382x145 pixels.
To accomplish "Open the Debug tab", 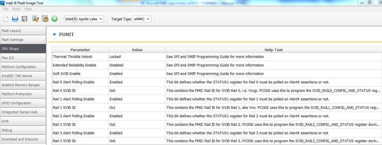I will (x=23, y=130).
